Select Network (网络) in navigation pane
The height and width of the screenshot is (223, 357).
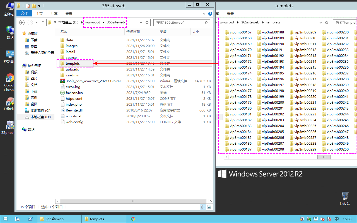(31, 130)
